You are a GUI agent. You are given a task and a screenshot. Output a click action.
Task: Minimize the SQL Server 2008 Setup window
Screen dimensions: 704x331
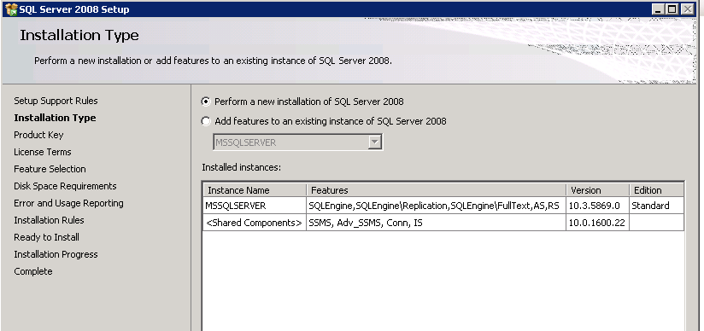[x=658, y=9]
